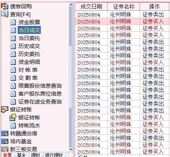The image size is (170, 157).
Task: Click the 债券回购 icon
Action: tap(5, 6)
